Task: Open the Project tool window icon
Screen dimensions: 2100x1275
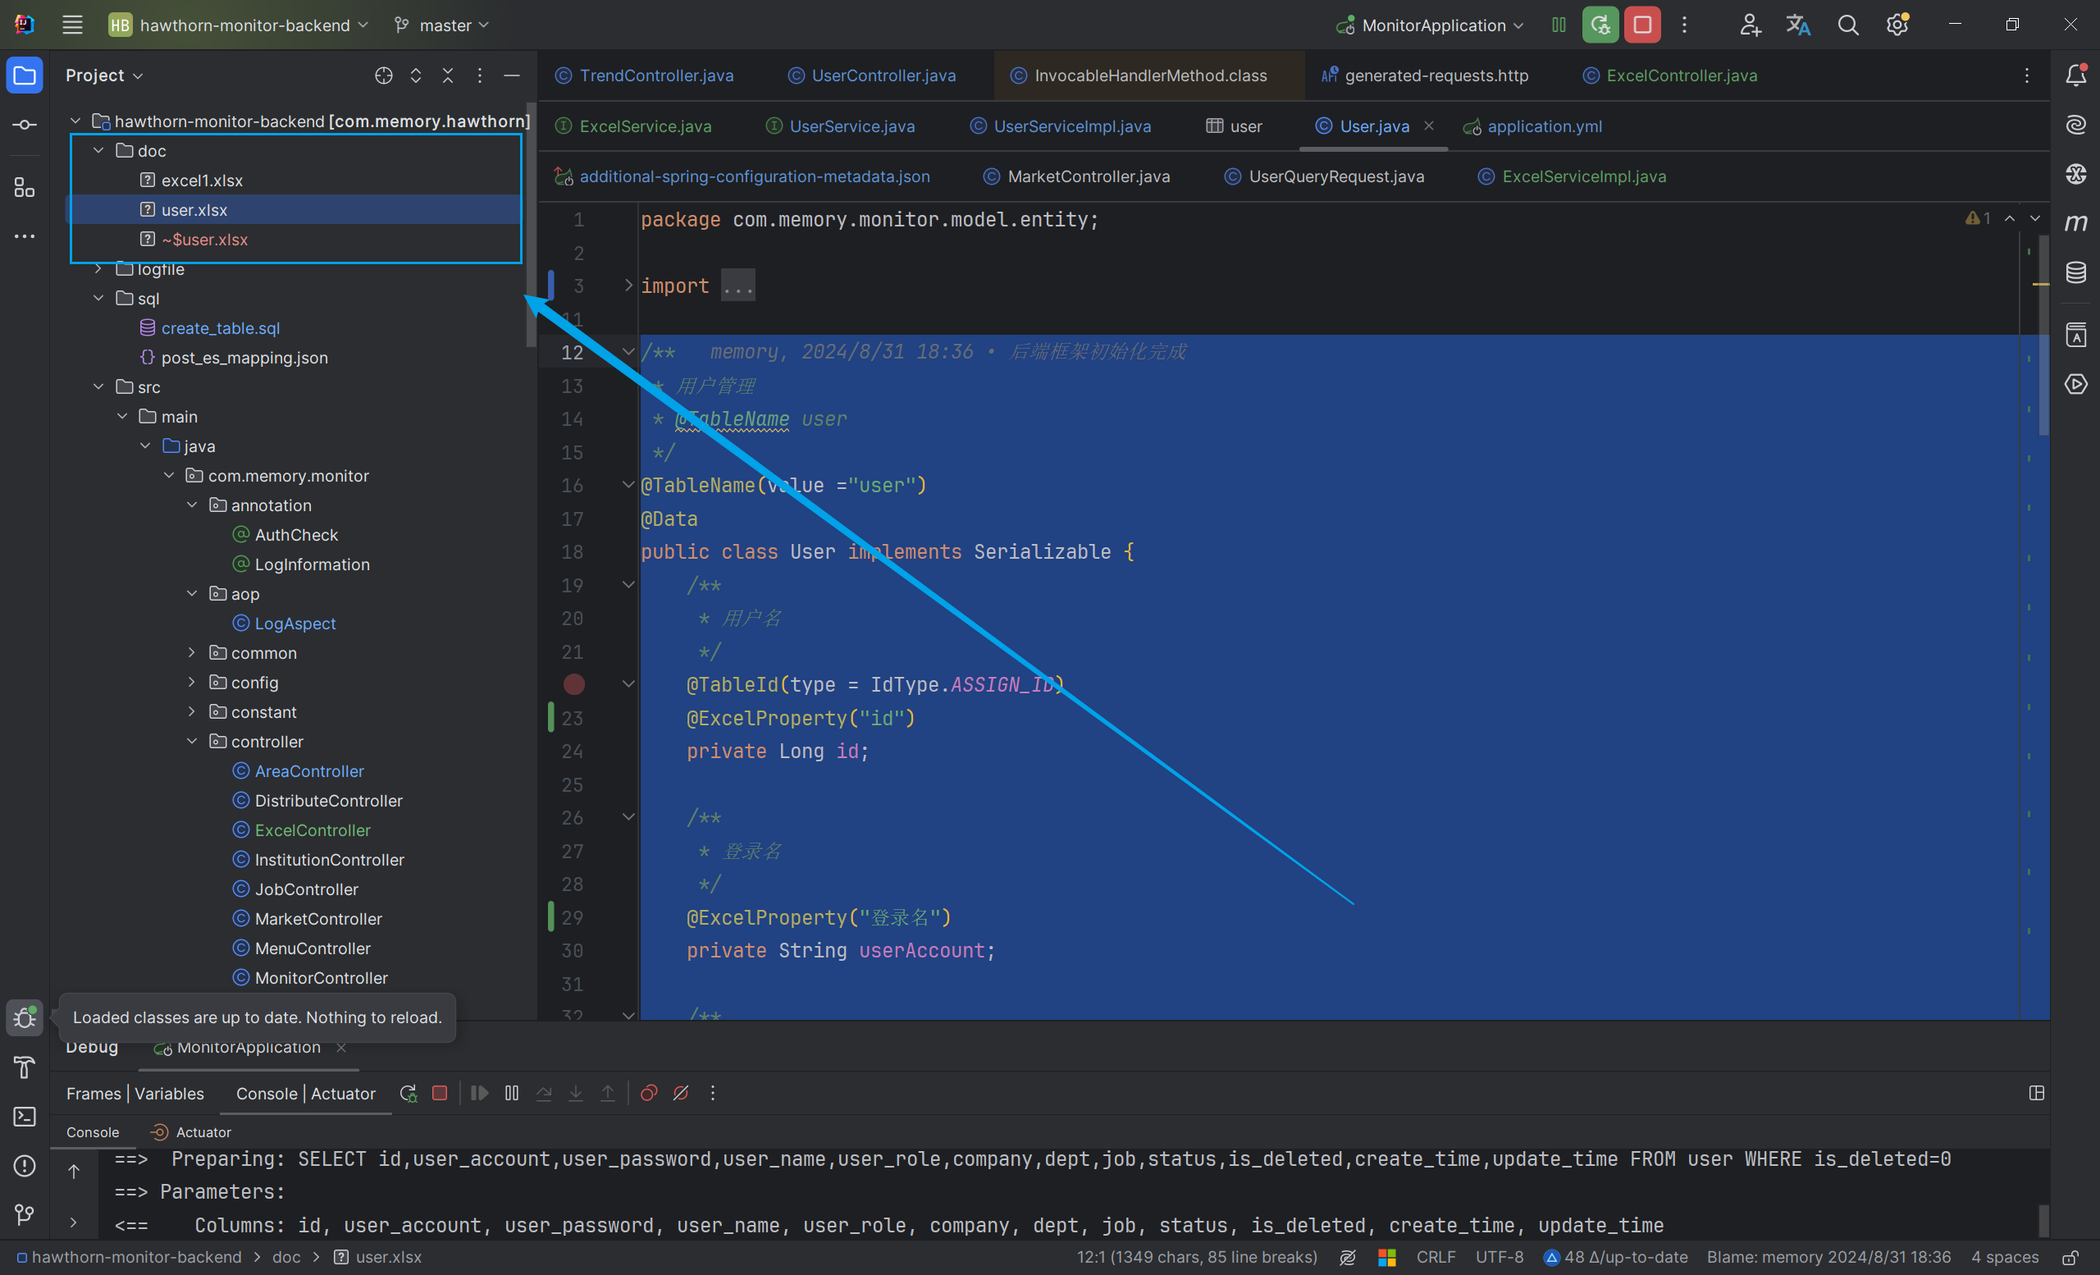Action: [25, 75]
